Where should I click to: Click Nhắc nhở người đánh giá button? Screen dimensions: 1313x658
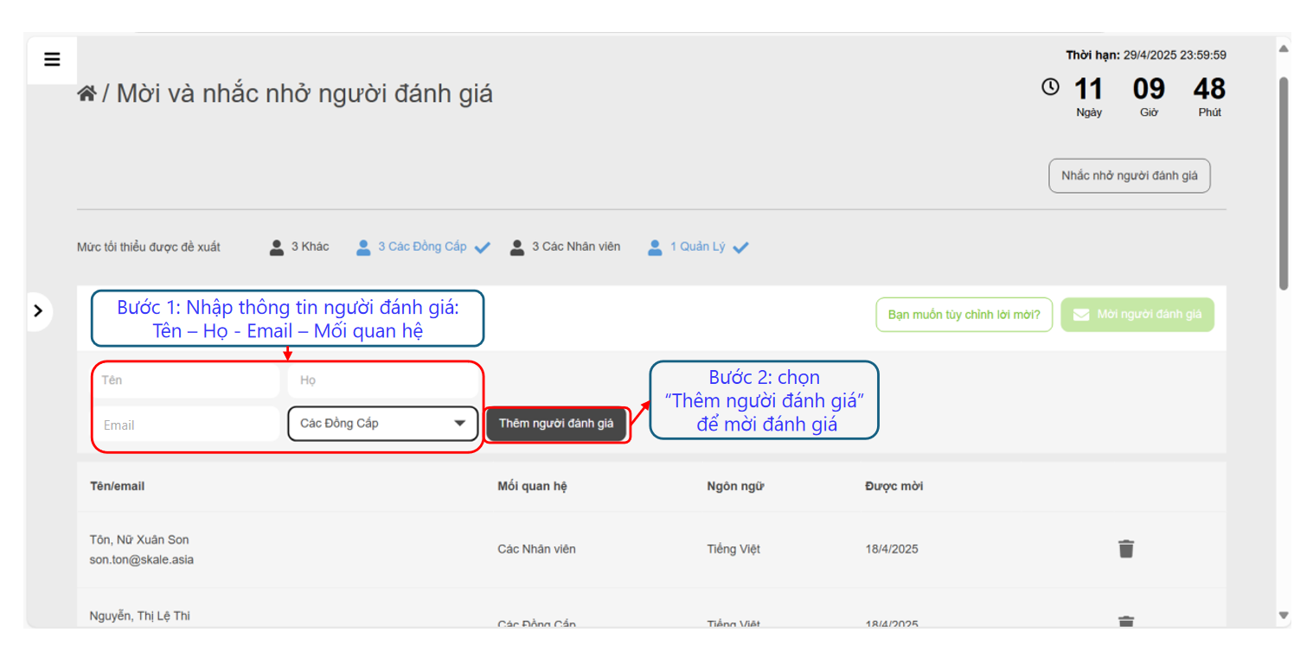pos(1129,176)
